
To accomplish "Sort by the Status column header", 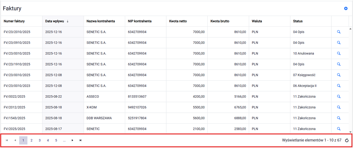I will point(298,21).
